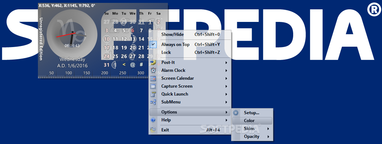Screen dimensions: 382x144
Task: Select day 7 in the Th column
Action: [141, 31]
